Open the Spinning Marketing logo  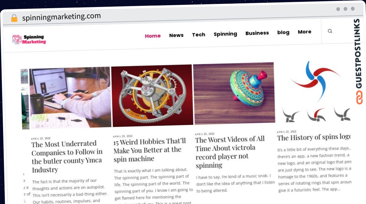pyautogui.click(x=29, y=39)
